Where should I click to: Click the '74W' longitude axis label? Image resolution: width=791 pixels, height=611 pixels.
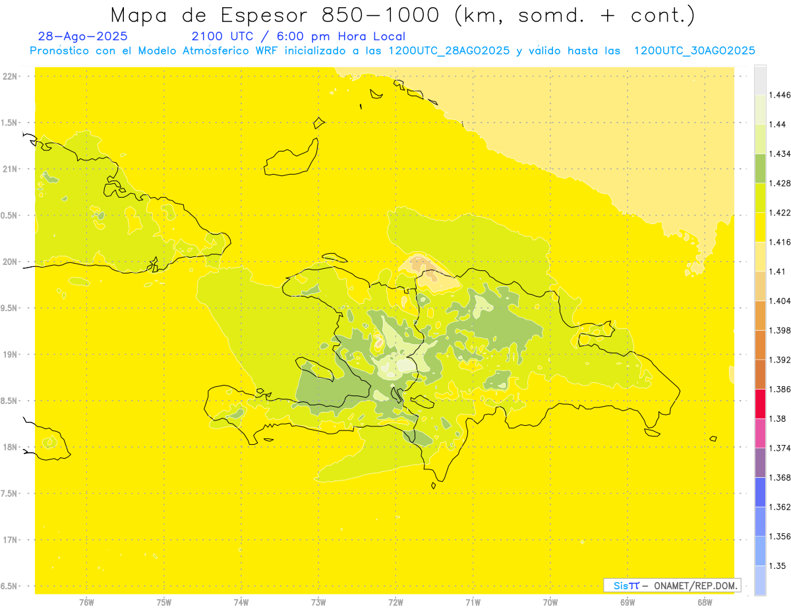click(241, 602)
